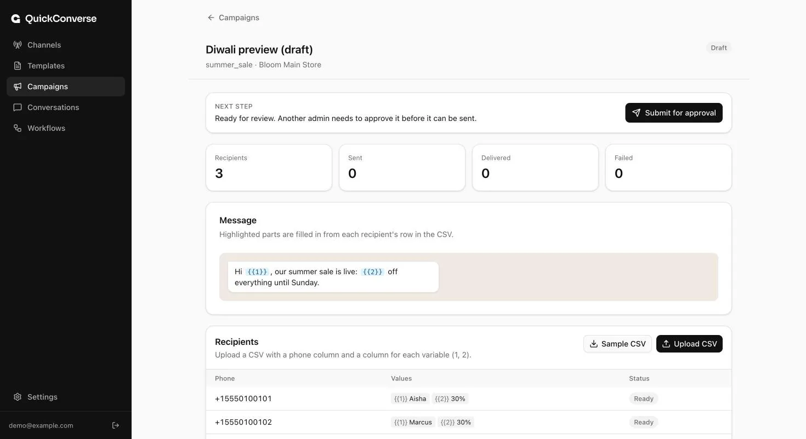Click the {{2}} variable in message preview
Viewport: 806px width, 439px height.
pyautogui.click(x=372, y=272)
